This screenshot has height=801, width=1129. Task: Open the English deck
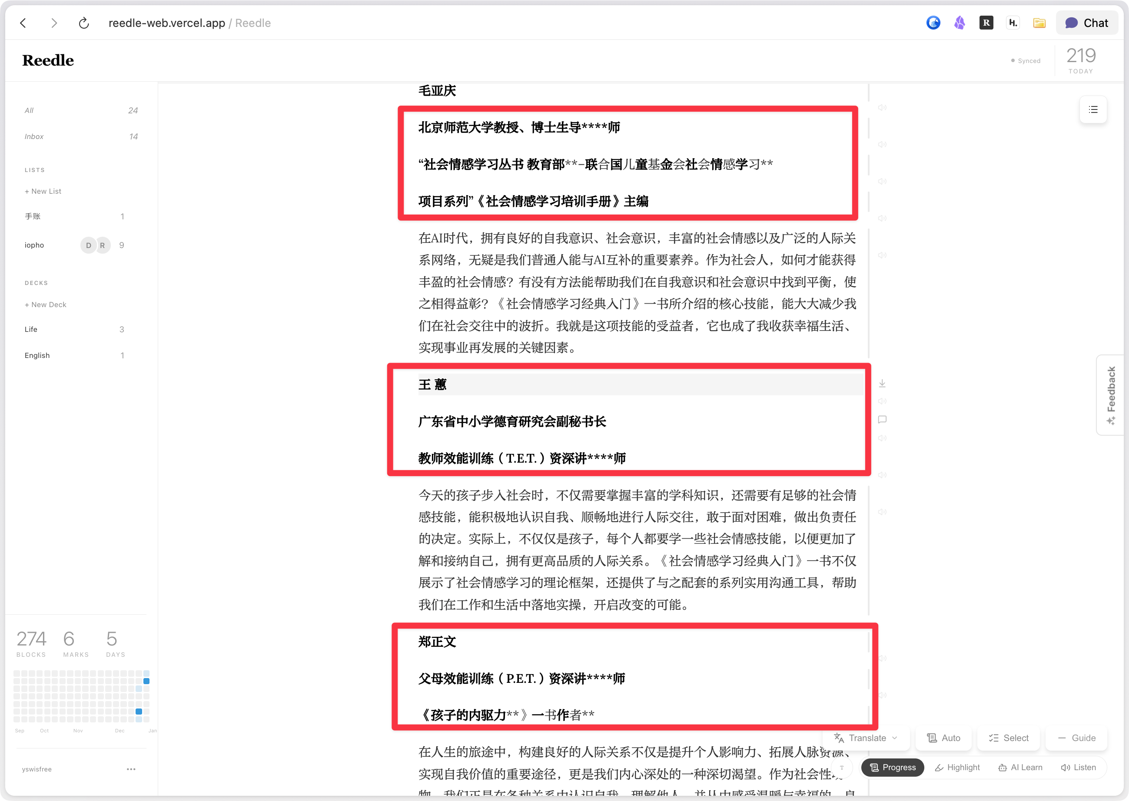(x=74, y=356)
